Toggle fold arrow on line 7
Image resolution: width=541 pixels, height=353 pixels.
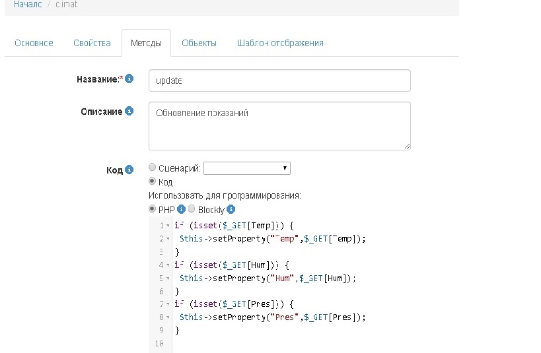coord(168,304)
